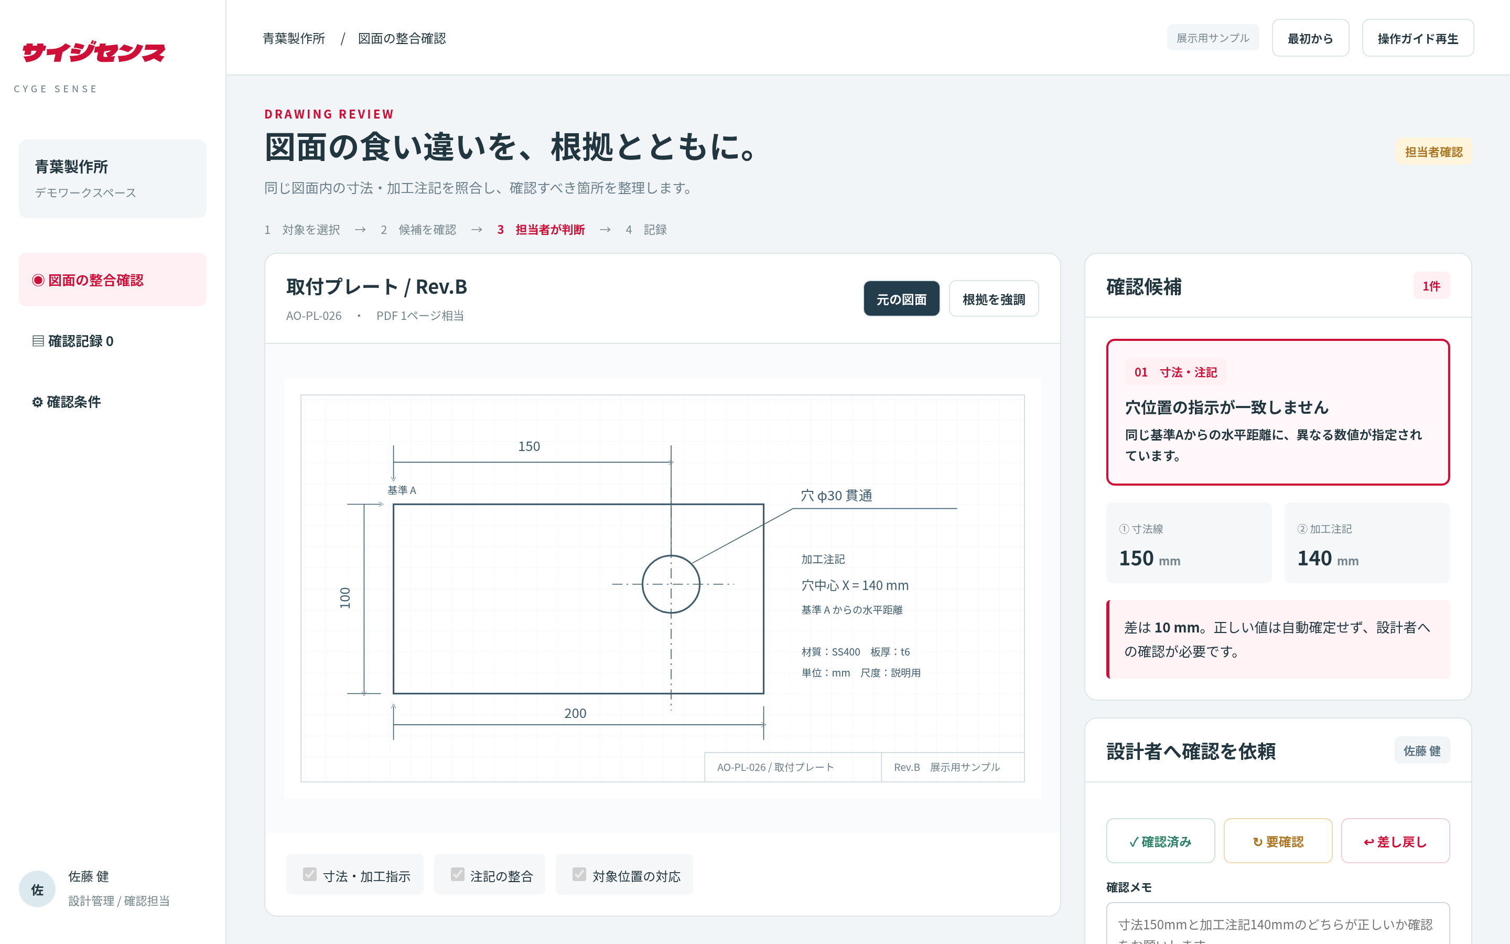Click the ② 加工注記 140 mm value box
The image size is (1510, 944).
[x=1366, y=543]
